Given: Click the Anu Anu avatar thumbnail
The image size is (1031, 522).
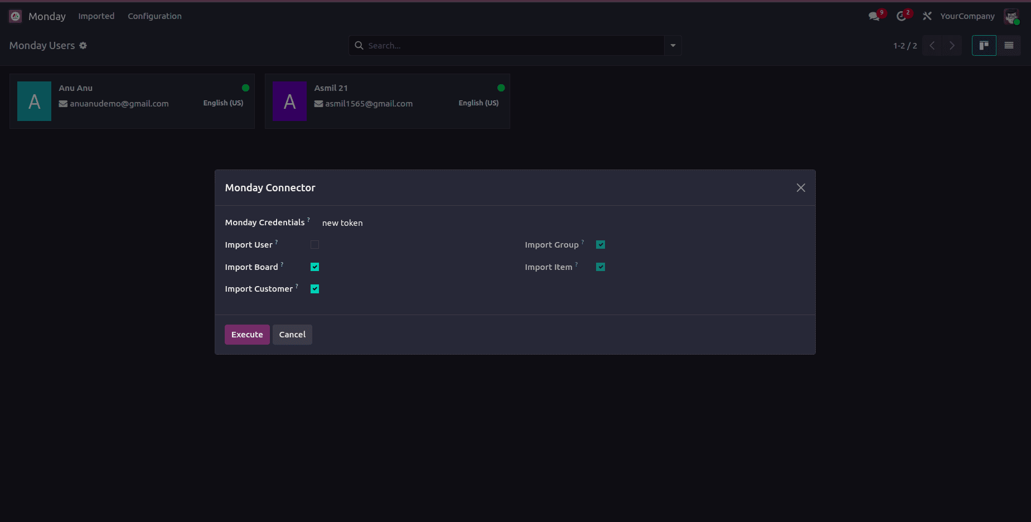Looking at the screenshot, I should (x=34, y=101).
